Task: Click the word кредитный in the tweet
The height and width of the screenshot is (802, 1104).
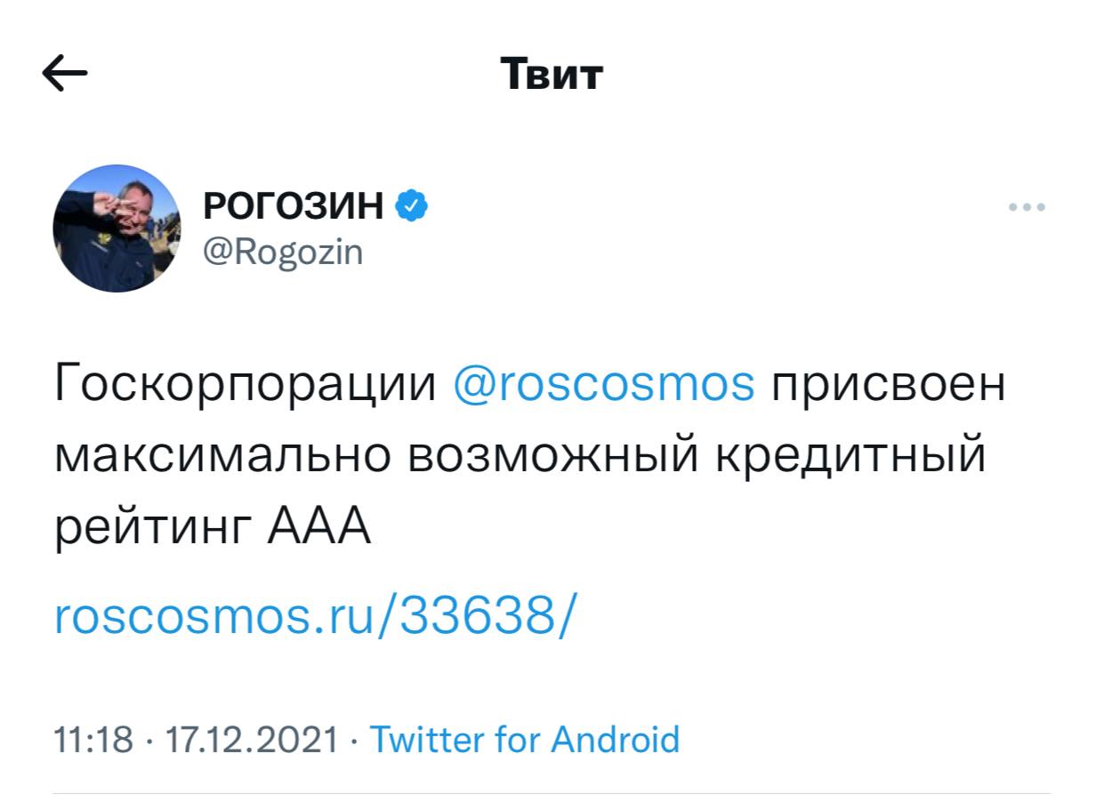Action: click(x=848, y=456)
